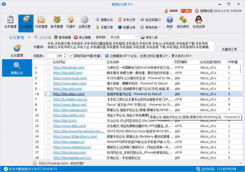245x172 pixels.
Task: Check the box for bbs.lidroid.com row
Action: point(48,68)
